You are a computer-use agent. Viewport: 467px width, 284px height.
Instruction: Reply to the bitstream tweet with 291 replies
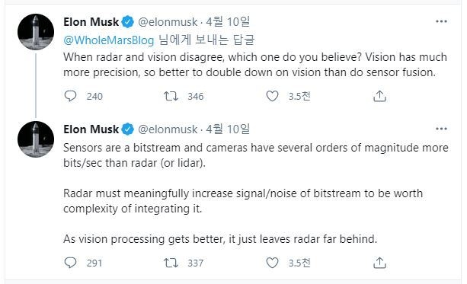71,263
